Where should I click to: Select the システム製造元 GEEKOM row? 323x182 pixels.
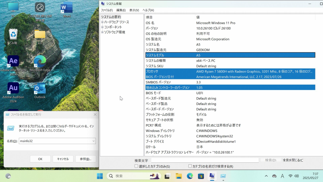click(x=230, y=50)
